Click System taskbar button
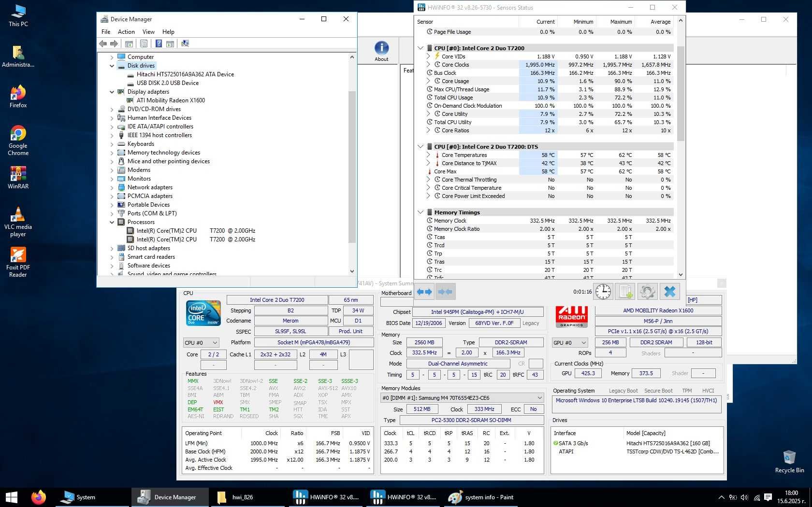This screenshot has width=812, height=507. click(92, 497)
